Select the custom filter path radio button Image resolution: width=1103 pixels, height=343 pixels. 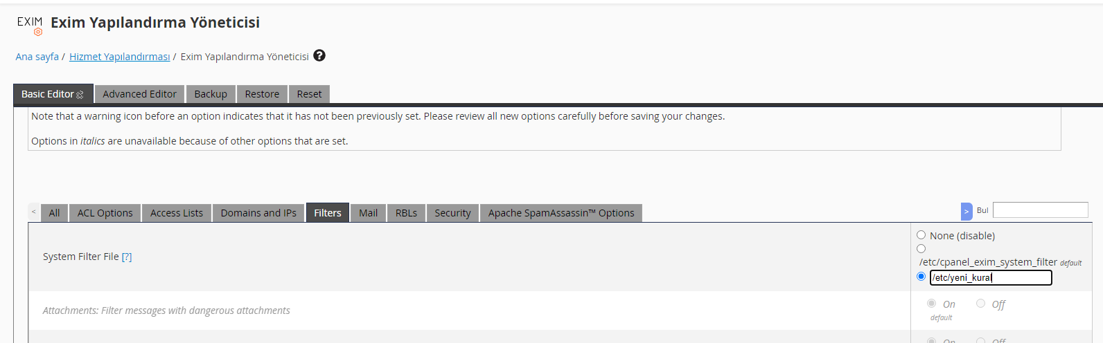[921, 277]
